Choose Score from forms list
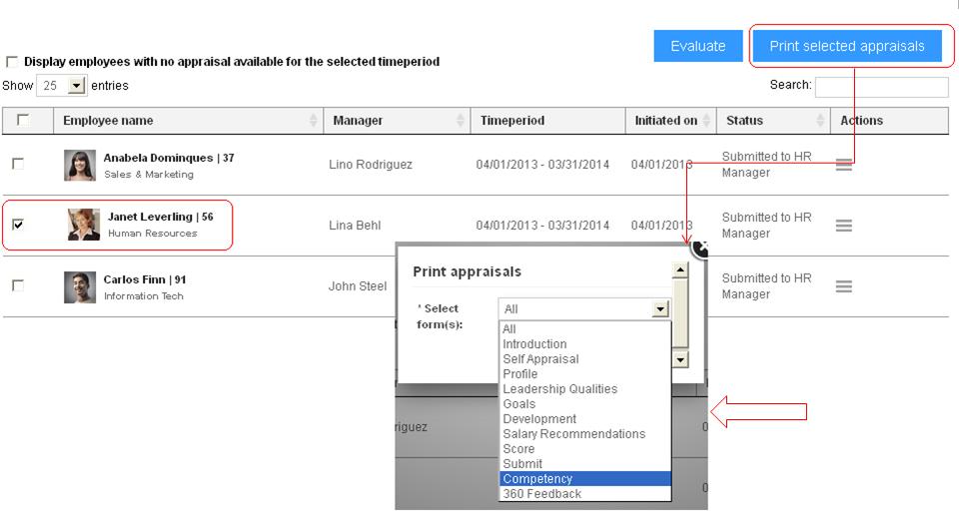 [585, 449]
